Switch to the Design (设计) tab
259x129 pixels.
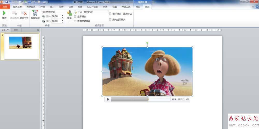pos(61,7)
